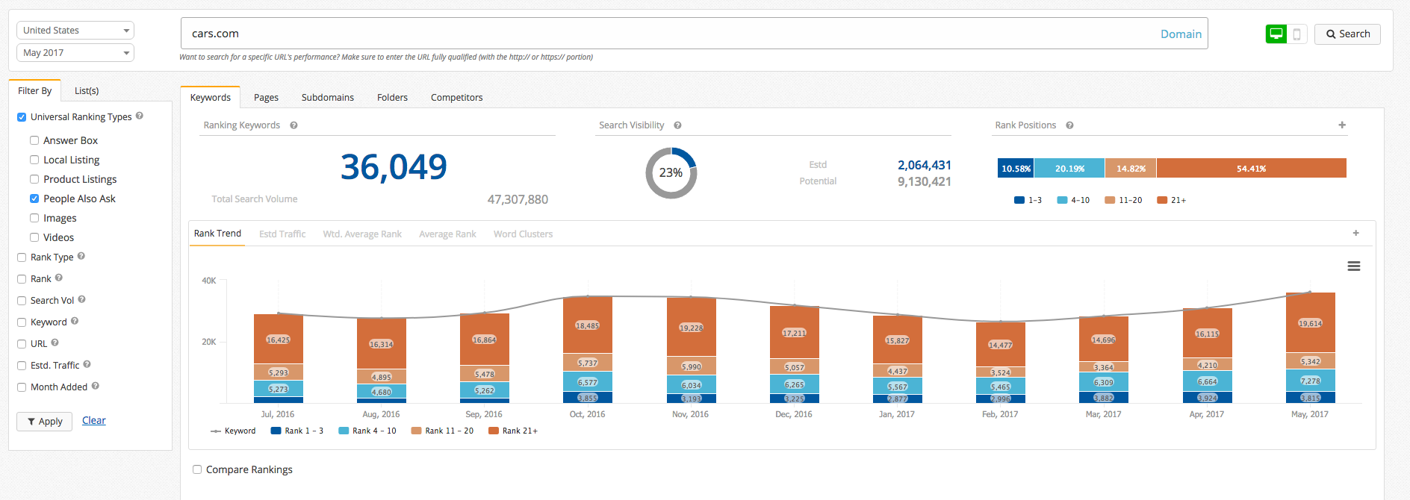
Task: Click the 10.58% rank 1-3 position segment
Action: 1016,168
